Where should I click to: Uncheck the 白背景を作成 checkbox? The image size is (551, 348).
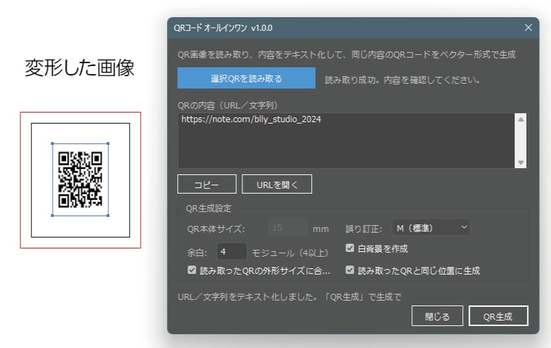click(x=350, y=248)
